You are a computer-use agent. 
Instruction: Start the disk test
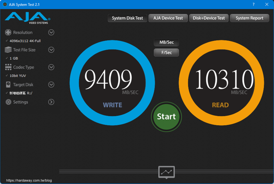click(166, 117)
